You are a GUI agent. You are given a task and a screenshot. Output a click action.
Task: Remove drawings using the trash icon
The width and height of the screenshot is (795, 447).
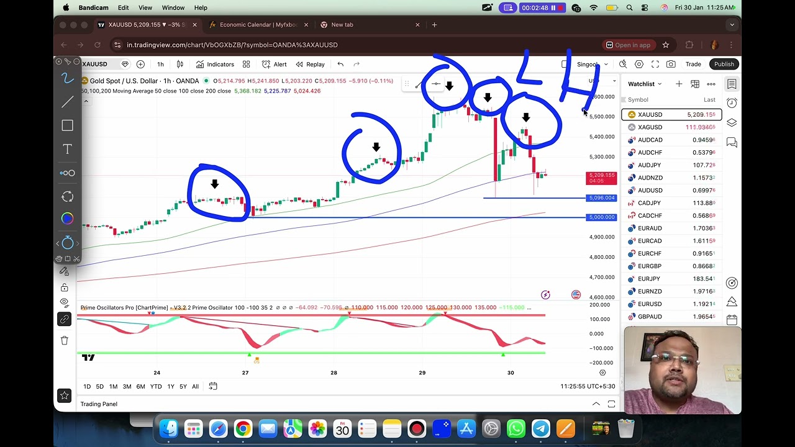pos(65,340)
